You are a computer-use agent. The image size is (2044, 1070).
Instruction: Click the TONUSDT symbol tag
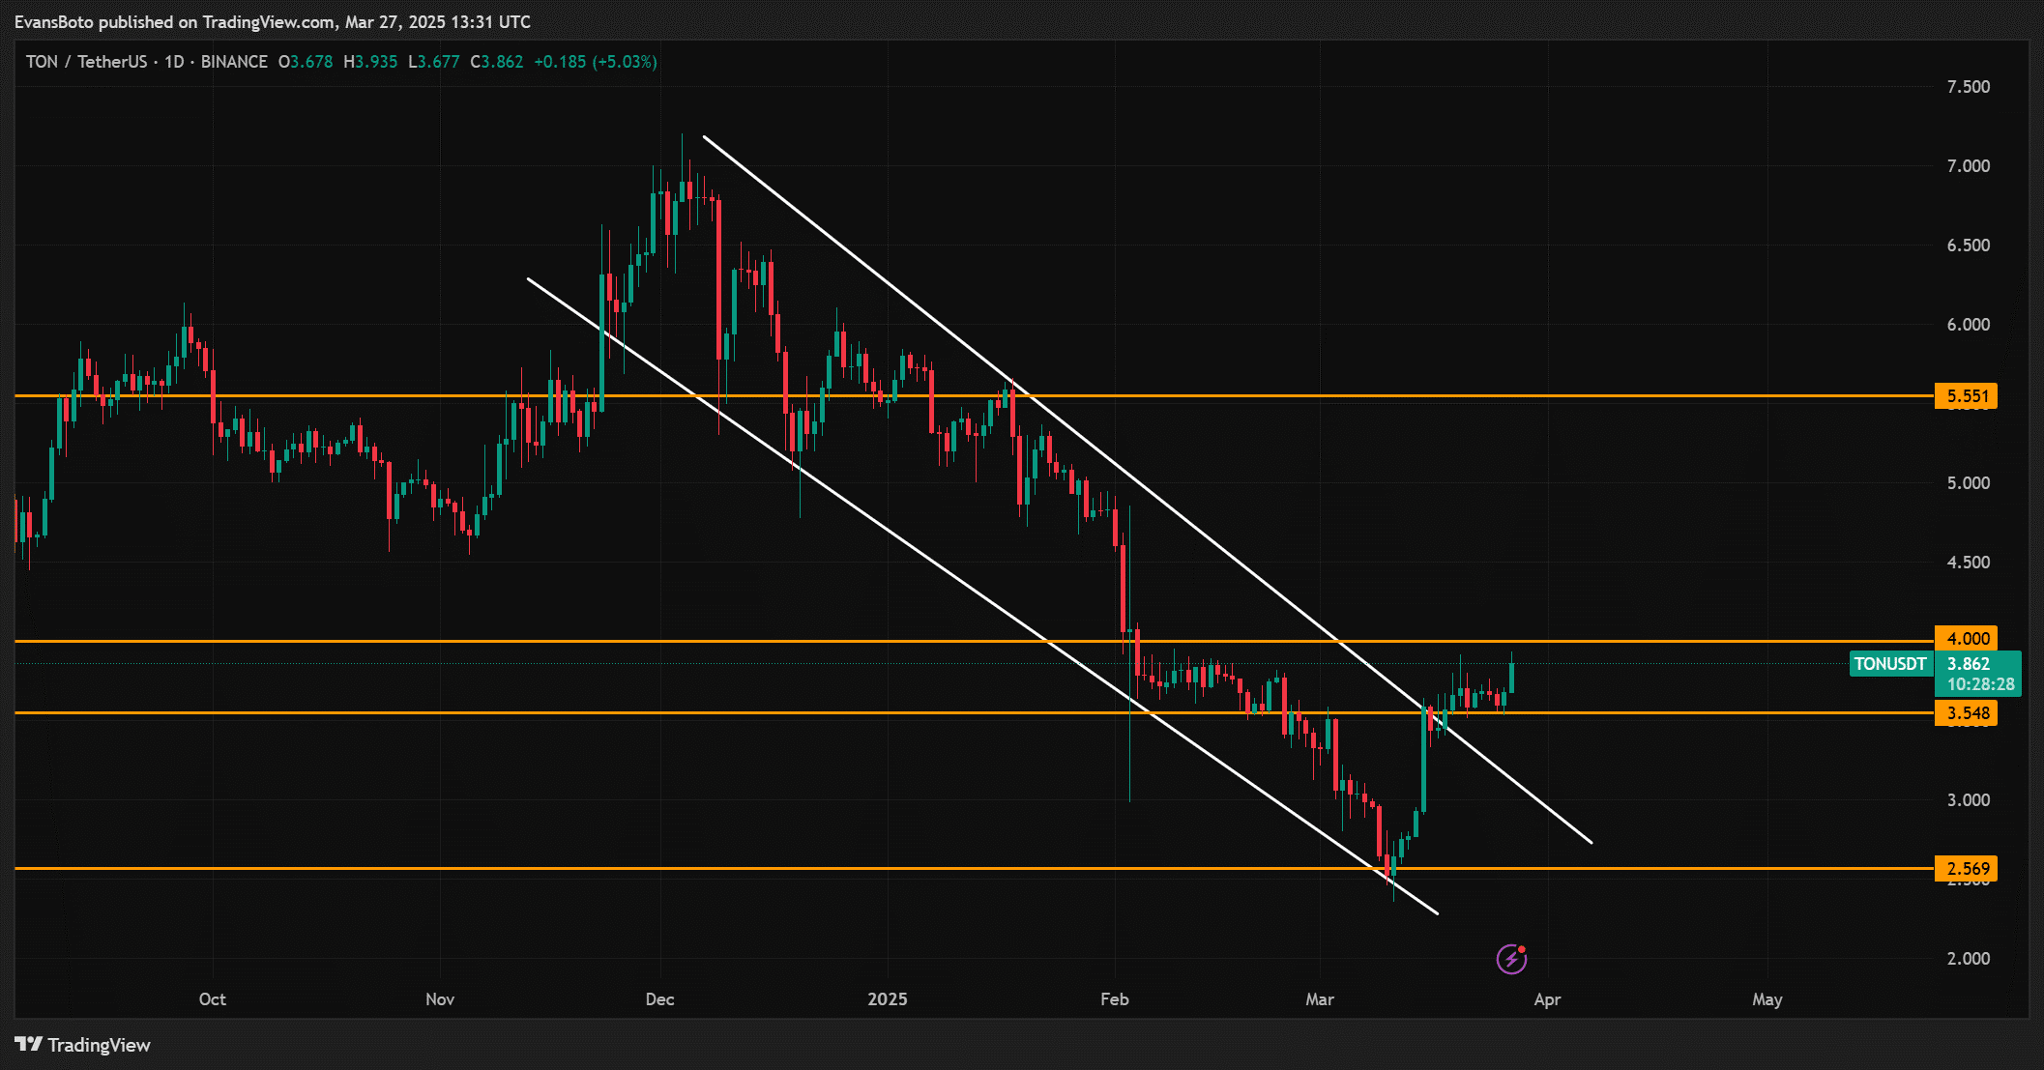coord(1889,664)
